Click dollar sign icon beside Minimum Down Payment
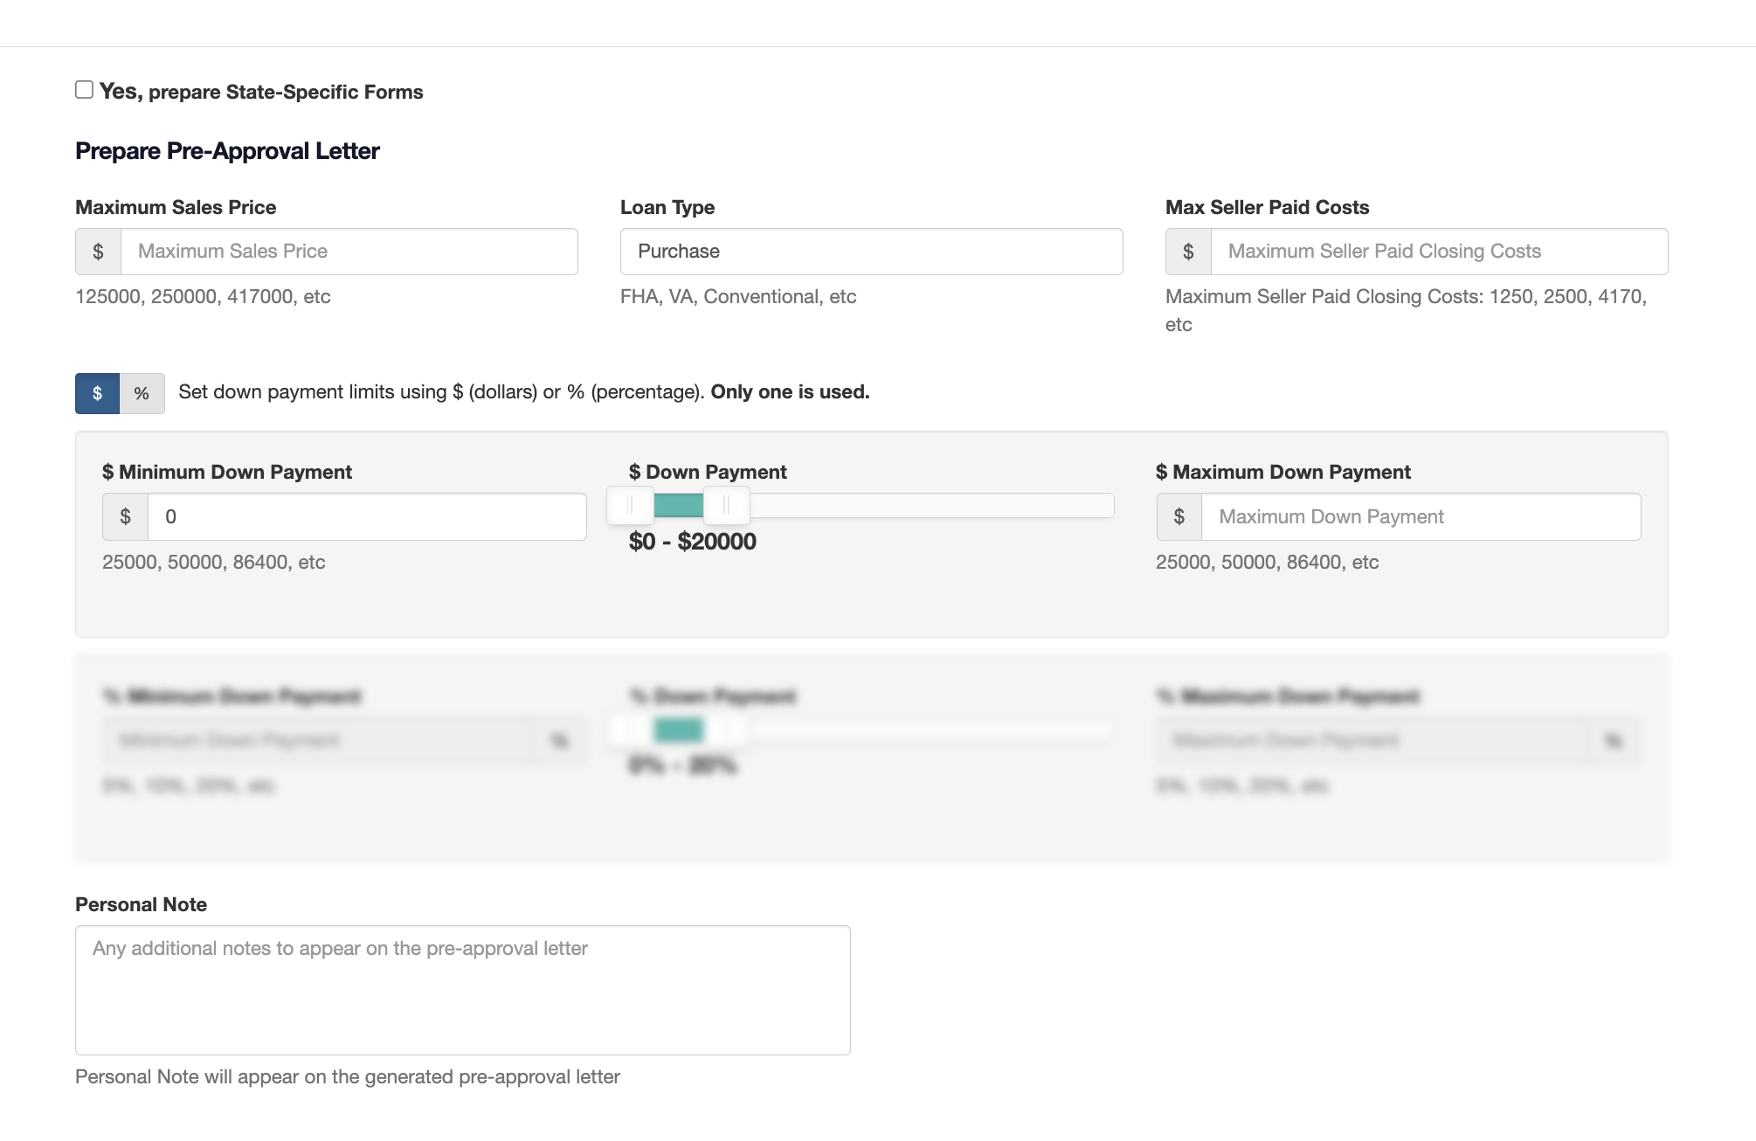 click(x=125, y=517)
